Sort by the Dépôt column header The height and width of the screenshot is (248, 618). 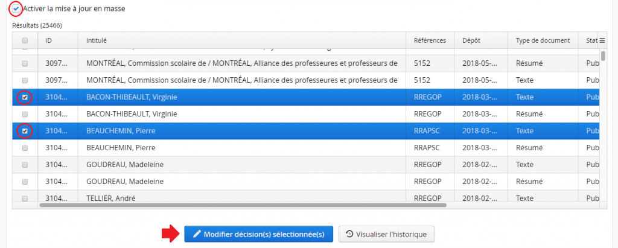click(x=471, y=40)
